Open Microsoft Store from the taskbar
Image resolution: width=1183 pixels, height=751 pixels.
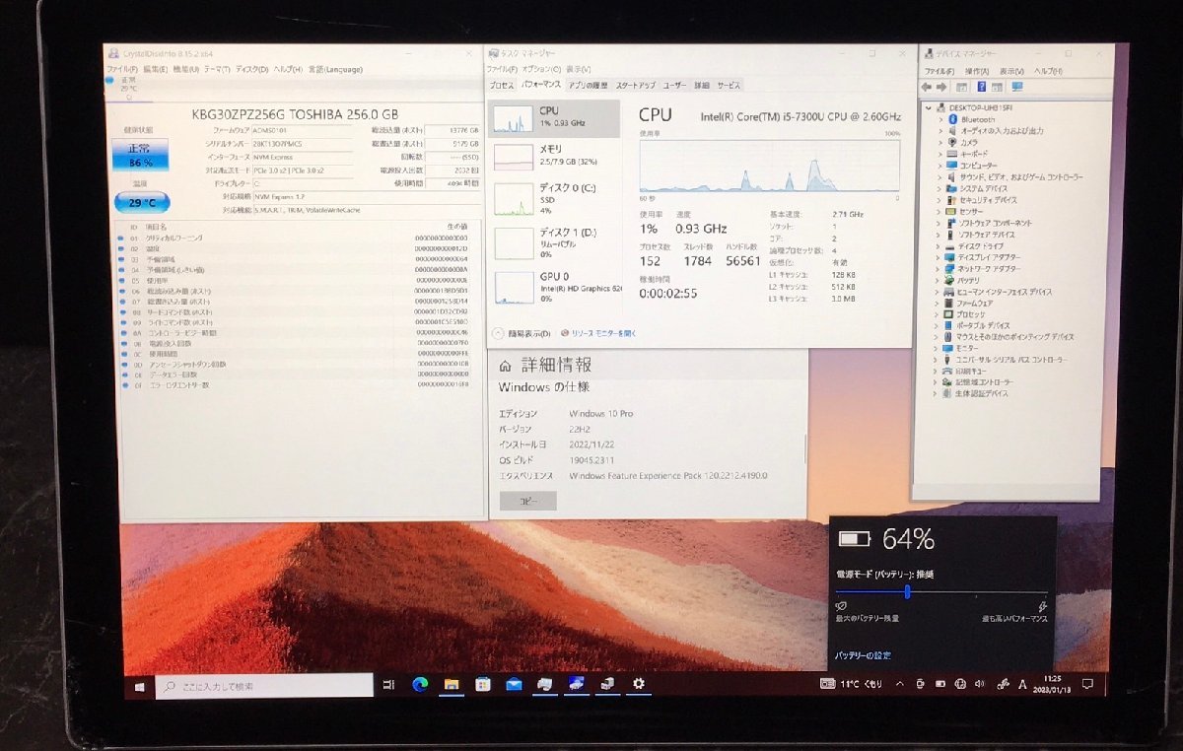pyautogui.click(x=482, y=684)
